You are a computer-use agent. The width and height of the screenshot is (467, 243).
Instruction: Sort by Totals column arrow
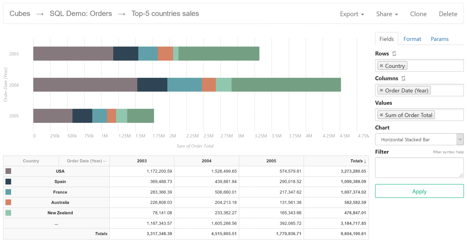click(x=365, y=161)
